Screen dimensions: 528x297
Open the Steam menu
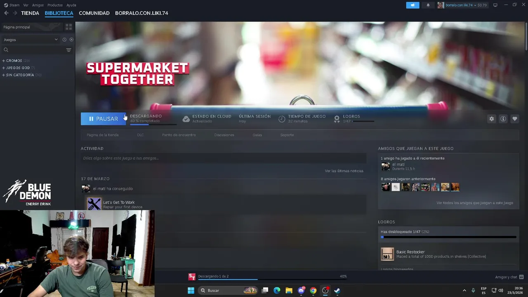[12, 5]
